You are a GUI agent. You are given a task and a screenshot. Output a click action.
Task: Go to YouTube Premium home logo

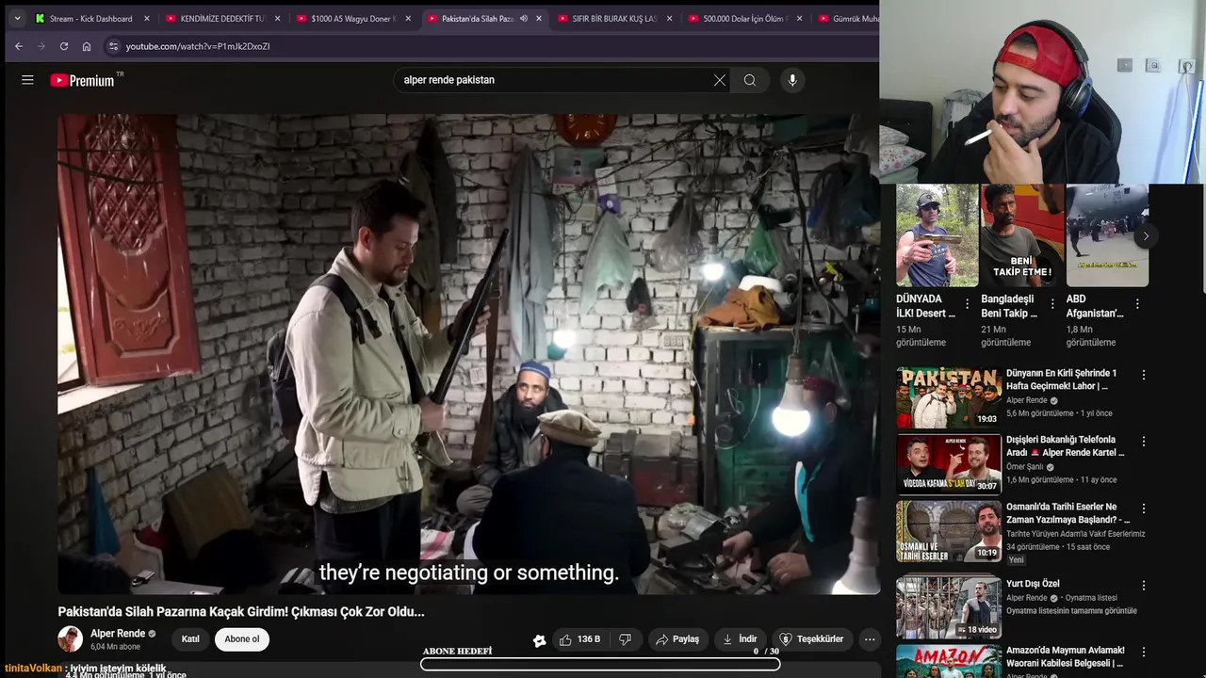coord(82,80)
